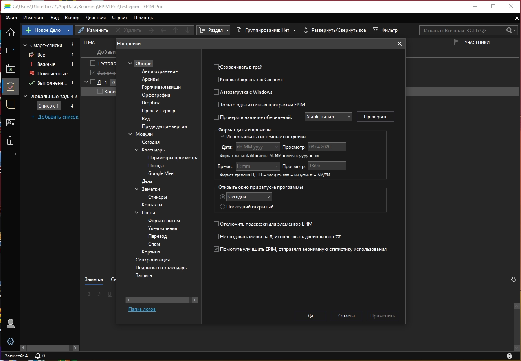
Task: Click the "Проверить" updates button
Action: pyautogui.click(x=375, y=117)
